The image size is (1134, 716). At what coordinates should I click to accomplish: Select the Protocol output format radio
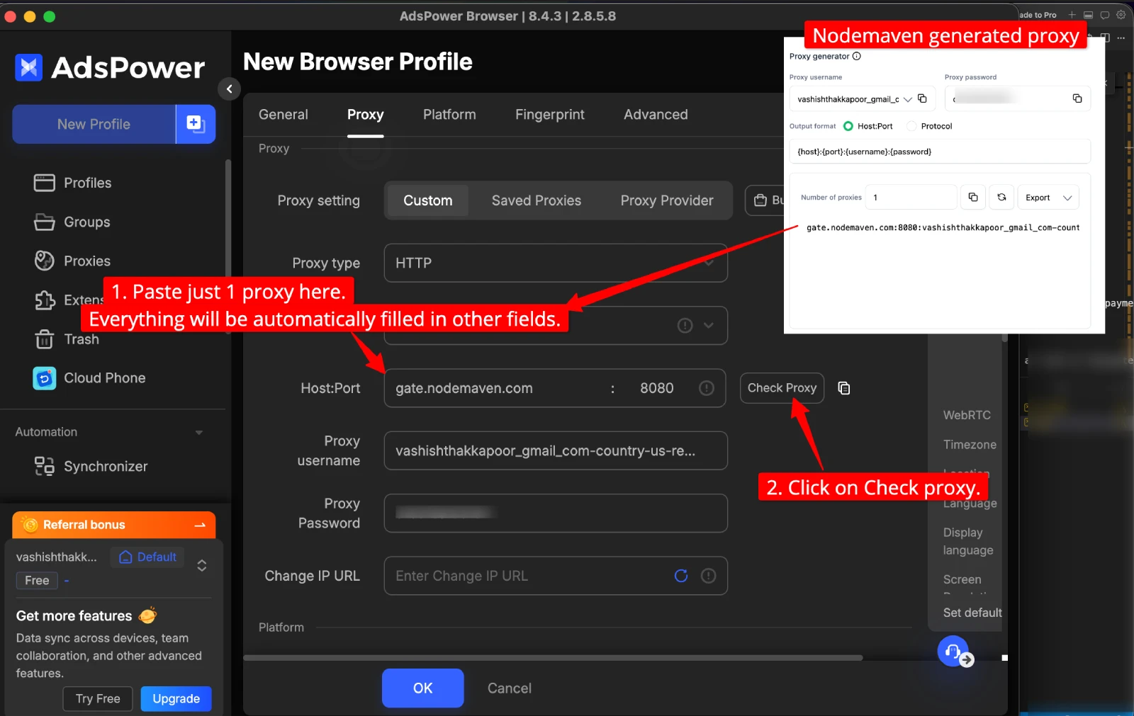(911, 126)
